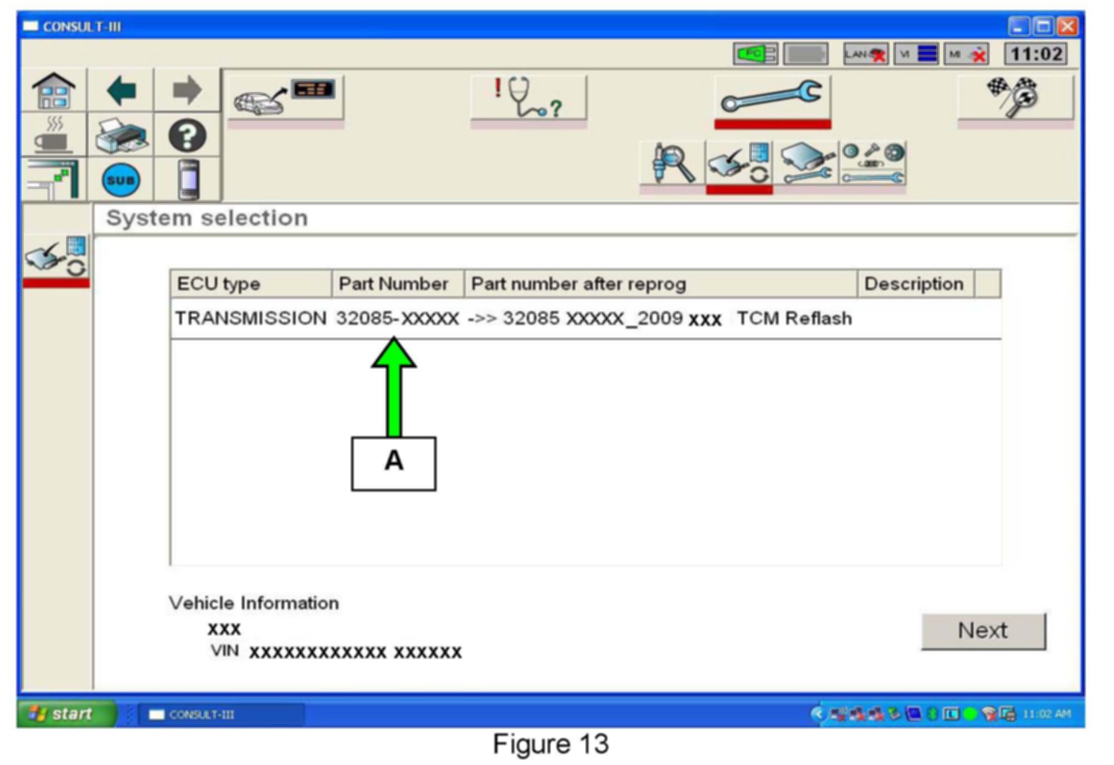Click the CONSULT-III taskbar button
This screenshot has height=765, width=1114.
click(221, 714)
